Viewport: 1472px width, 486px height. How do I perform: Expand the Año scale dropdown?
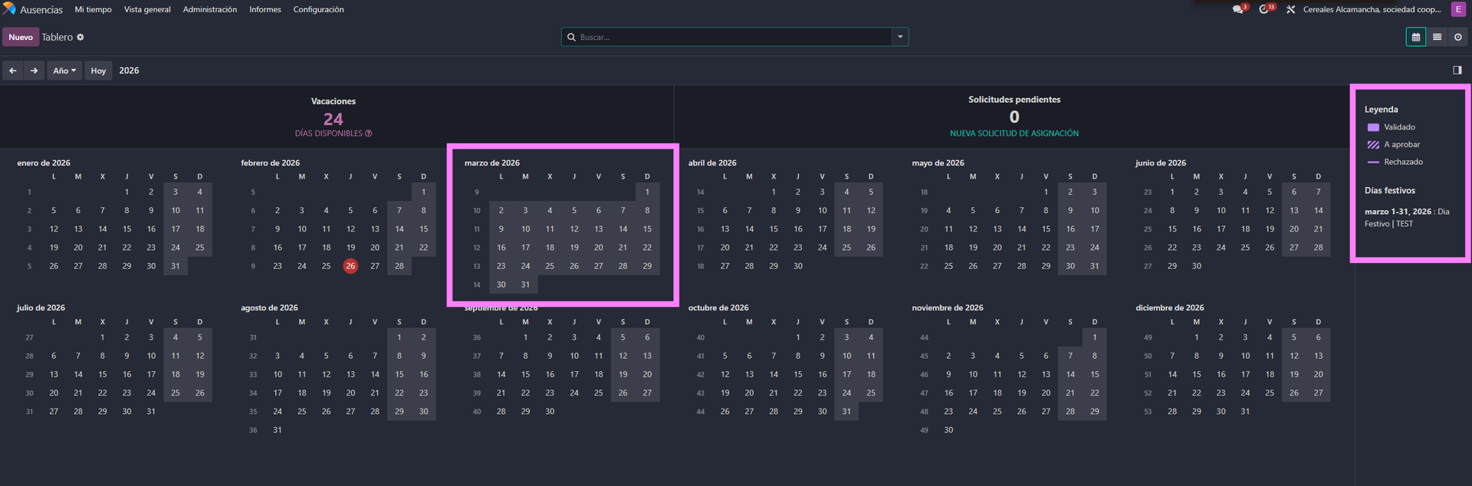click(64, 71)
